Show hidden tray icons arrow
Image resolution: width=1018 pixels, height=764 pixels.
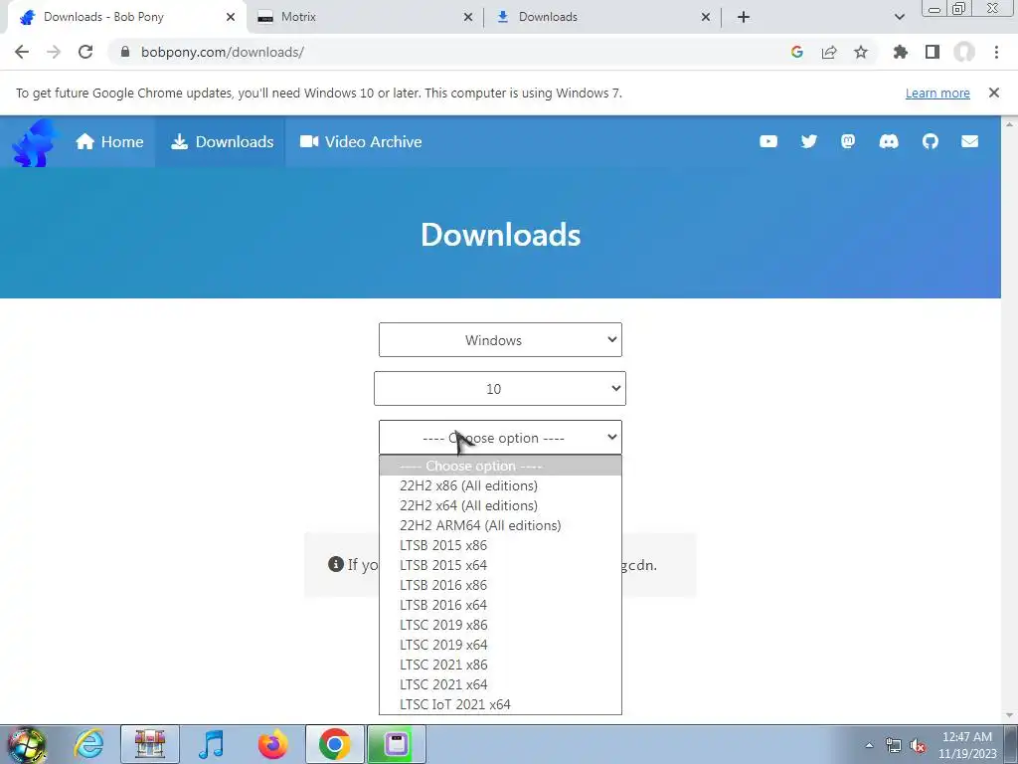869,745
